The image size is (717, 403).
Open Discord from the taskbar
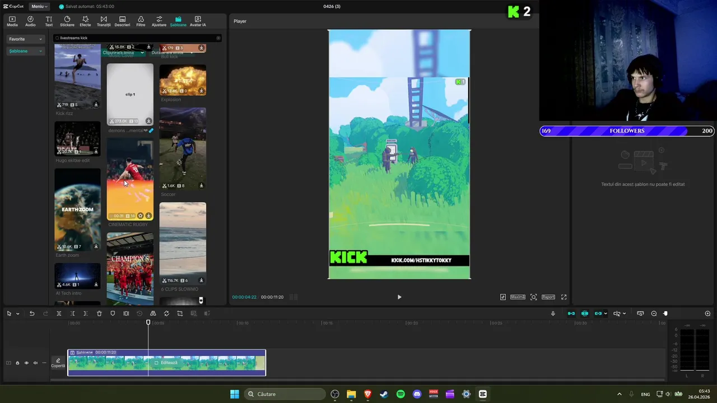[x=417, y=394]
